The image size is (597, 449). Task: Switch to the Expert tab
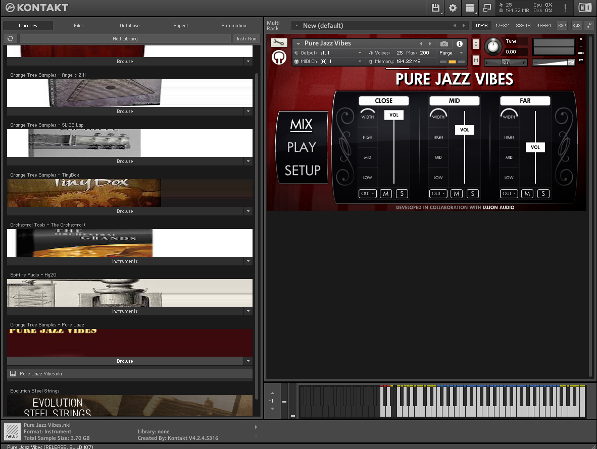180,25
